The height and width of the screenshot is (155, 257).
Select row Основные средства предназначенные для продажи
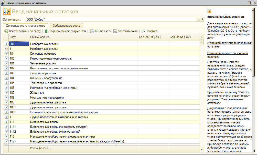[101, 112]
